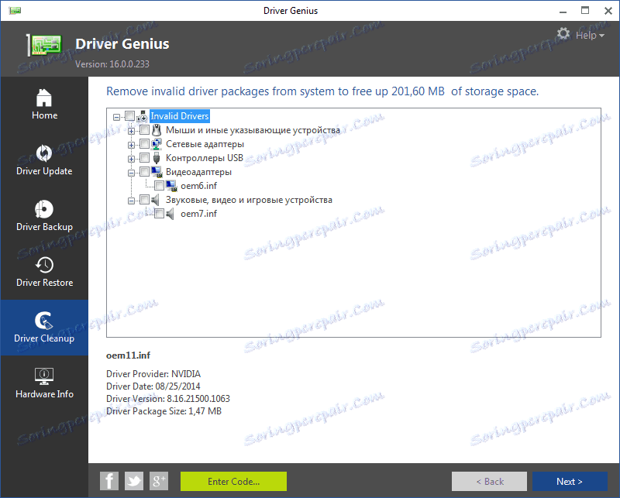Select the oem7.inf entry
Viewport: 620px width, 498px height.
[x=198, y=214]
